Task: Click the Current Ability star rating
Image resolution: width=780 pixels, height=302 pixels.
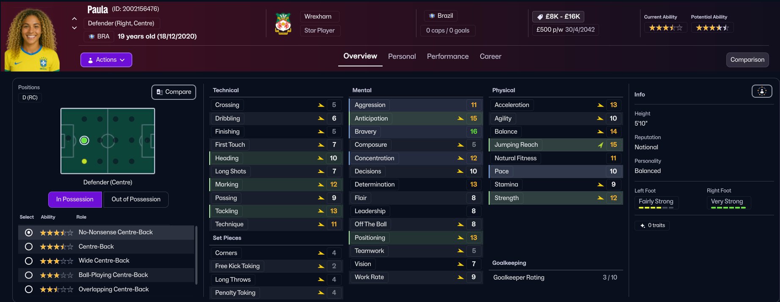Action: click(x=665, y=28)
